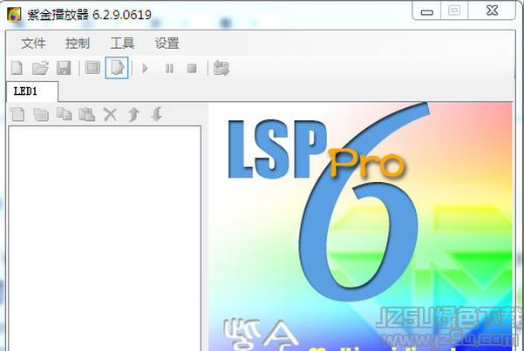Open the 控制 menu
The image size is (524, 351).
[78, 43]
